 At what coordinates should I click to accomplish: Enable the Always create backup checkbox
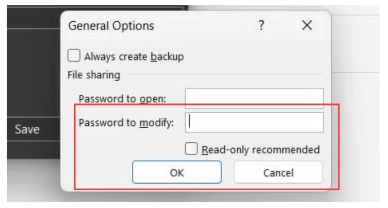[x=74, y=56]
